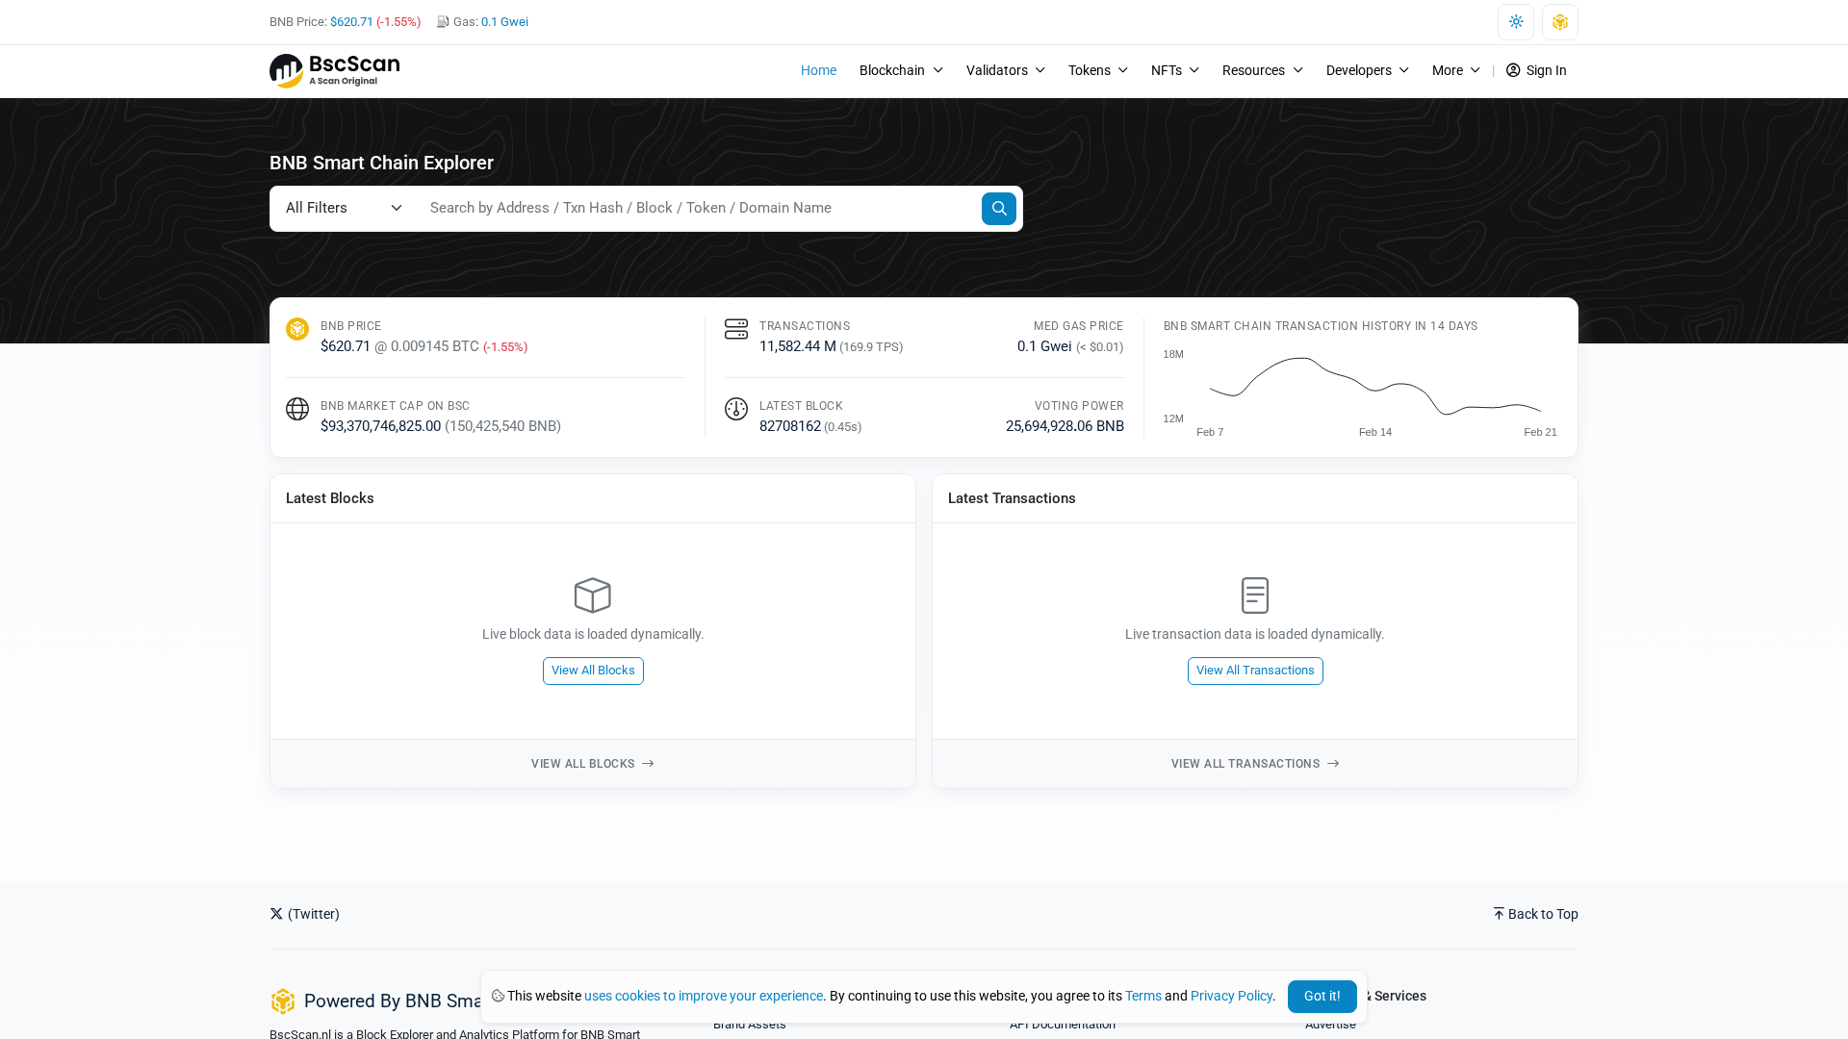
Task: Click the Latest Transactions heading
Action: tap(1012, 498)
